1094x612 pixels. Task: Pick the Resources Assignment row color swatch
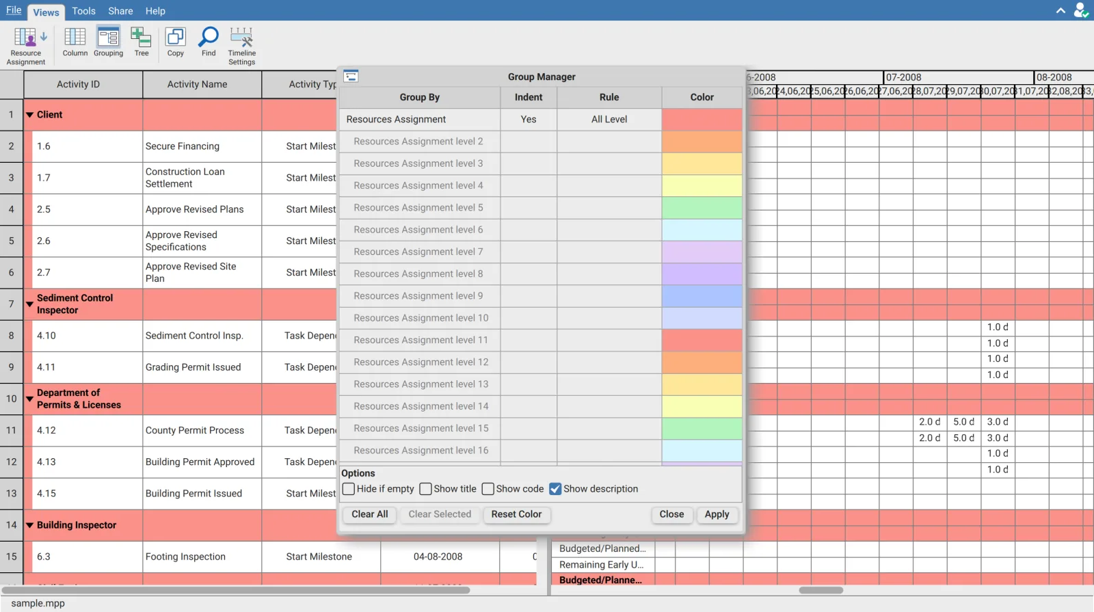click(x=702, y=119)
